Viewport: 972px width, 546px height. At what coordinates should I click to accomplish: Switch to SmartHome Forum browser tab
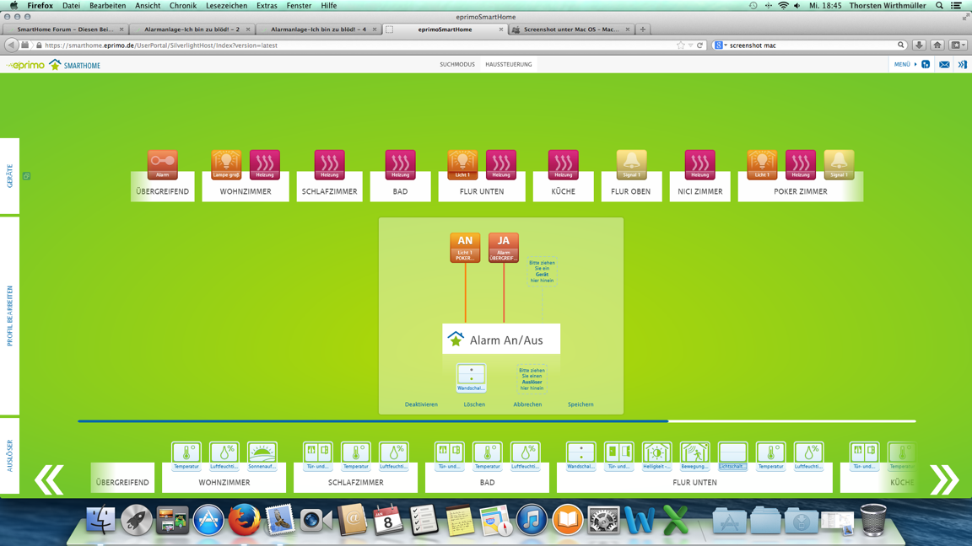65,29
